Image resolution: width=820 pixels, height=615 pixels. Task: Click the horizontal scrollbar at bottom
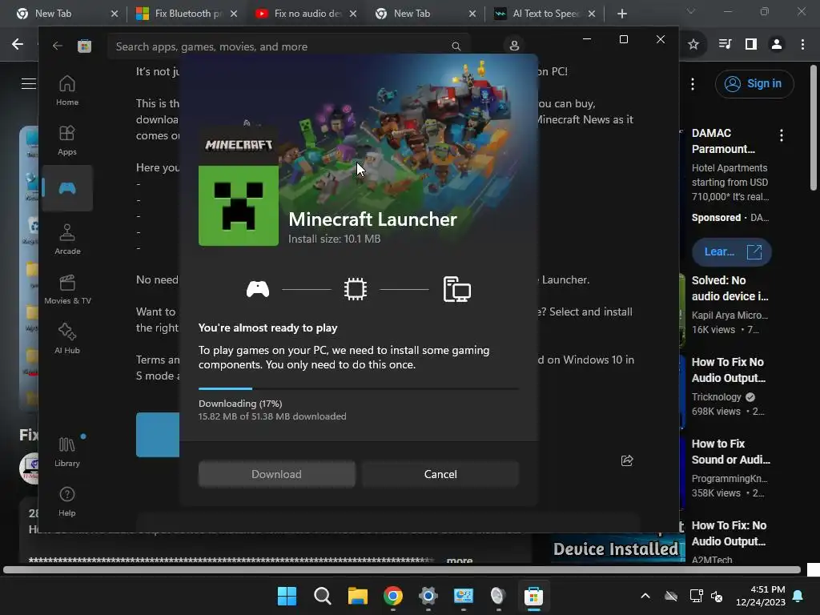pos(402,569)
